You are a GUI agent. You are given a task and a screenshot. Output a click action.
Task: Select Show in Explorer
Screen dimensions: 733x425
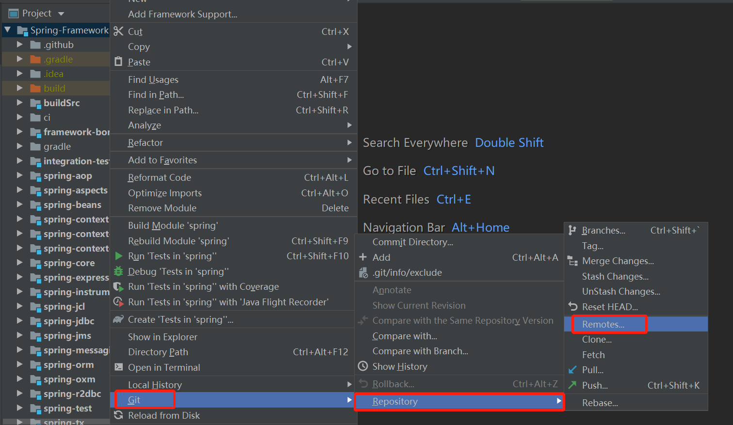pos(233,337)
